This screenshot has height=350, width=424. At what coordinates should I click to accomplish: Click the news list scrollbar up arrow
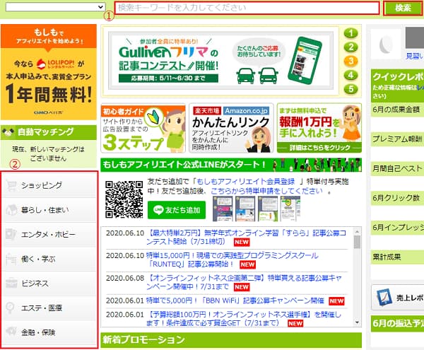click(357, 231)
